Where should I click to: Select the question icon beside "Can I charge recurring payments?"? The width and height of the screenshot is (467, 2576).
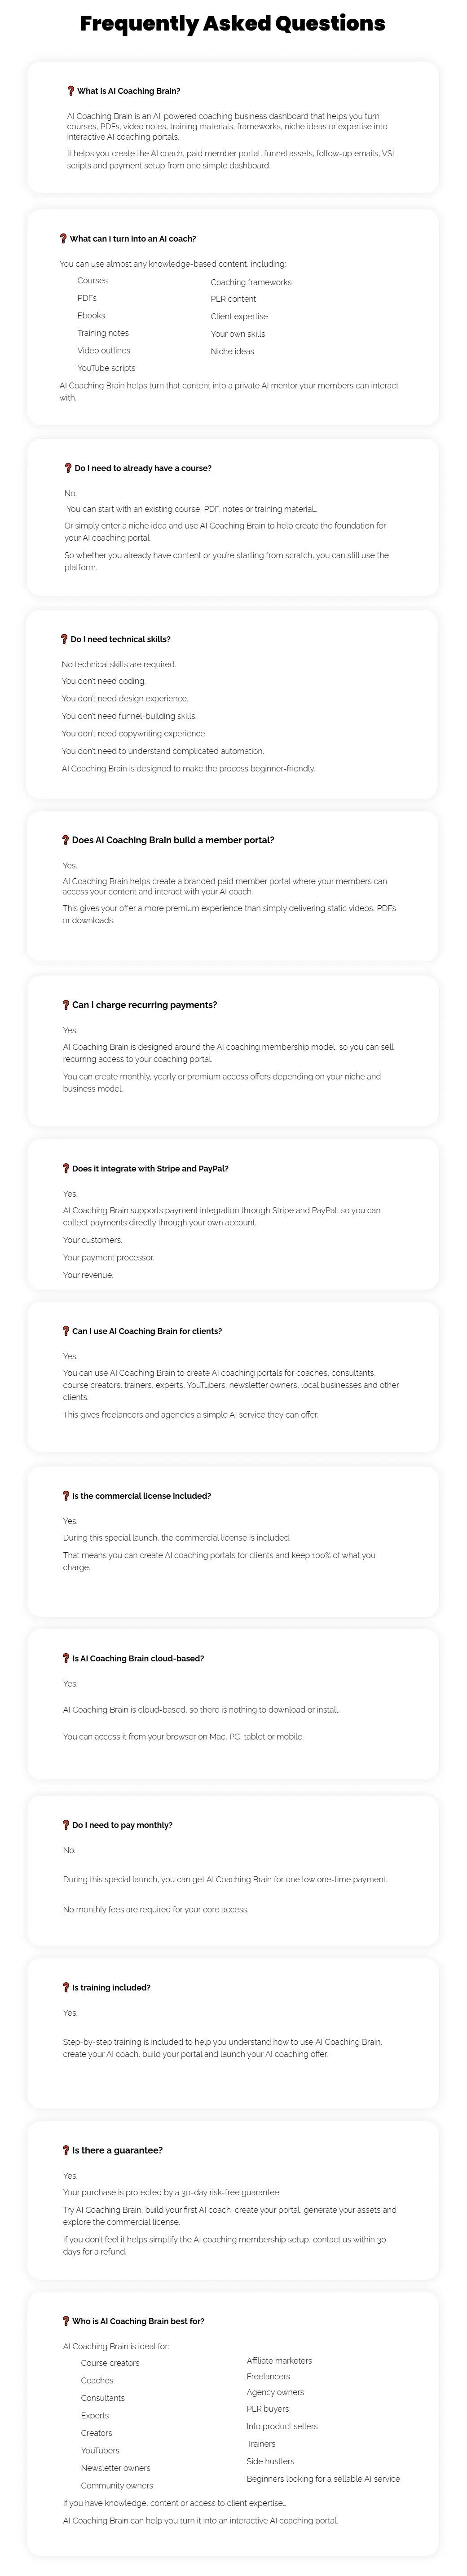66,1005
